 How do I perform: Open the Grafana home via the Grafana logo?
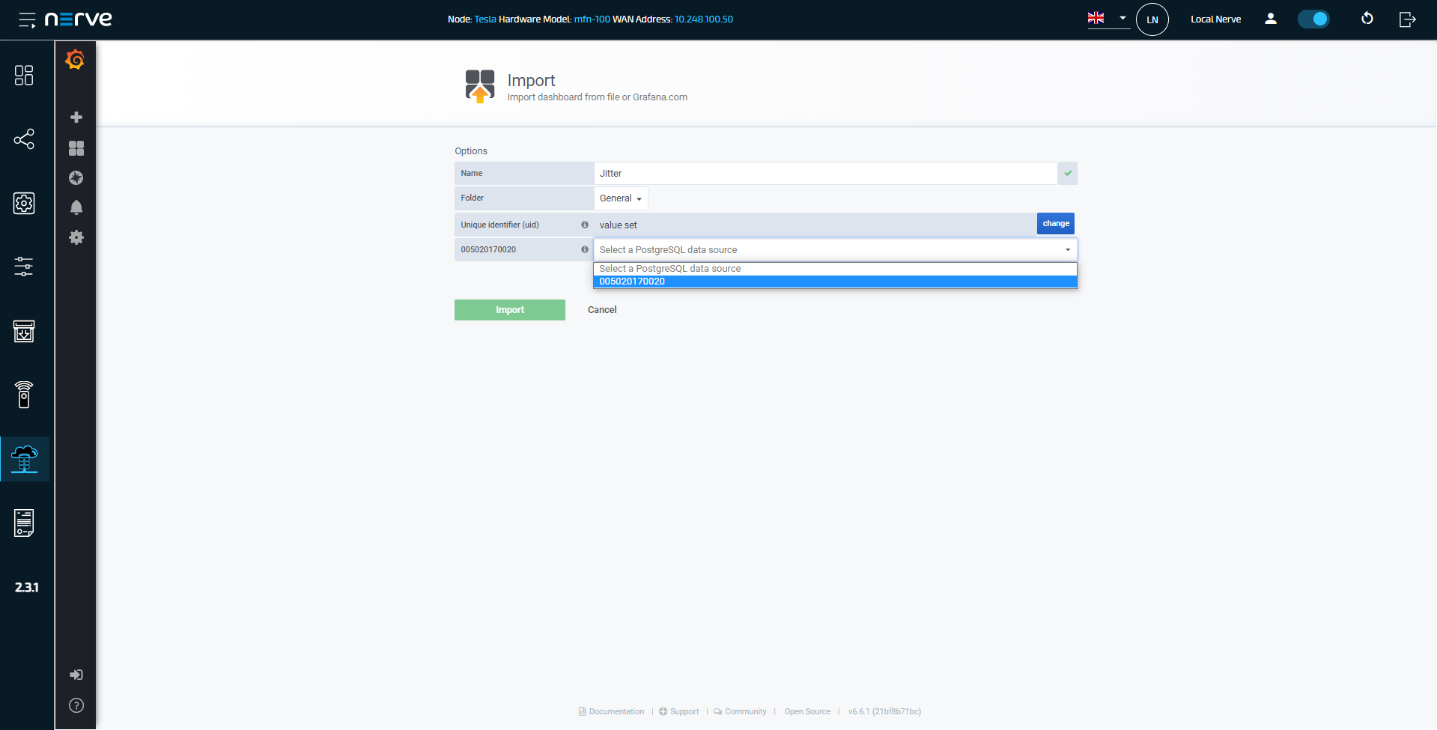coord(75,60)
